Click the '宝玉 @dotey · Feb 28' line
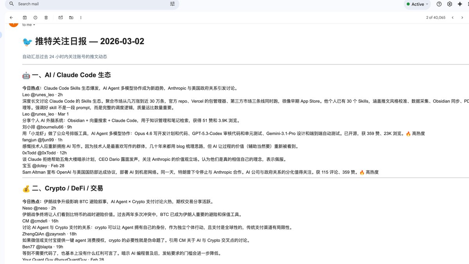 [43, 166]
